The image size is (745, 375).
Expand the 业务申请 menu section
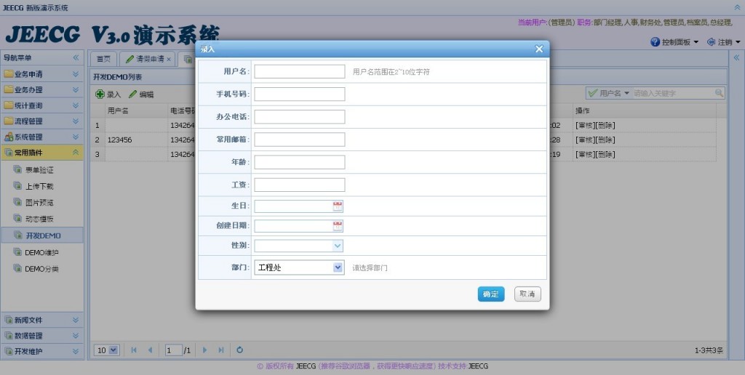click(41, 74)
